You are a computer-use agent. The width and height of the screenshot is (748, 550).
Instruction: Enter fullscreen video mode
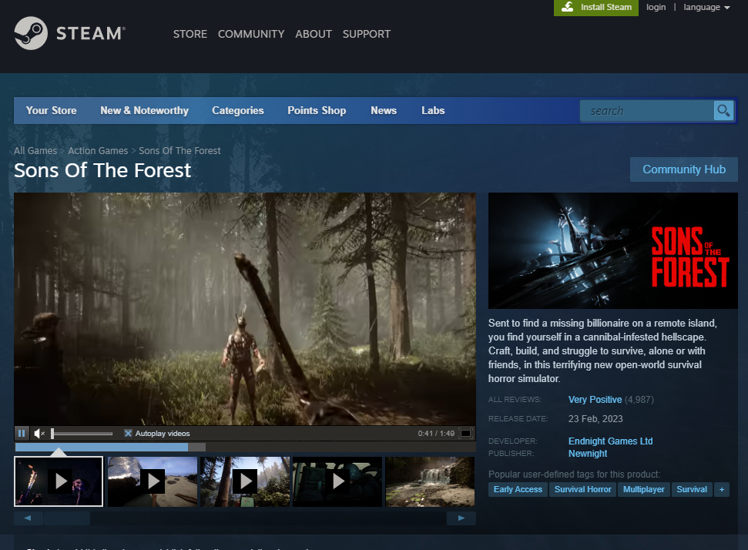click(x=465, y=433)
